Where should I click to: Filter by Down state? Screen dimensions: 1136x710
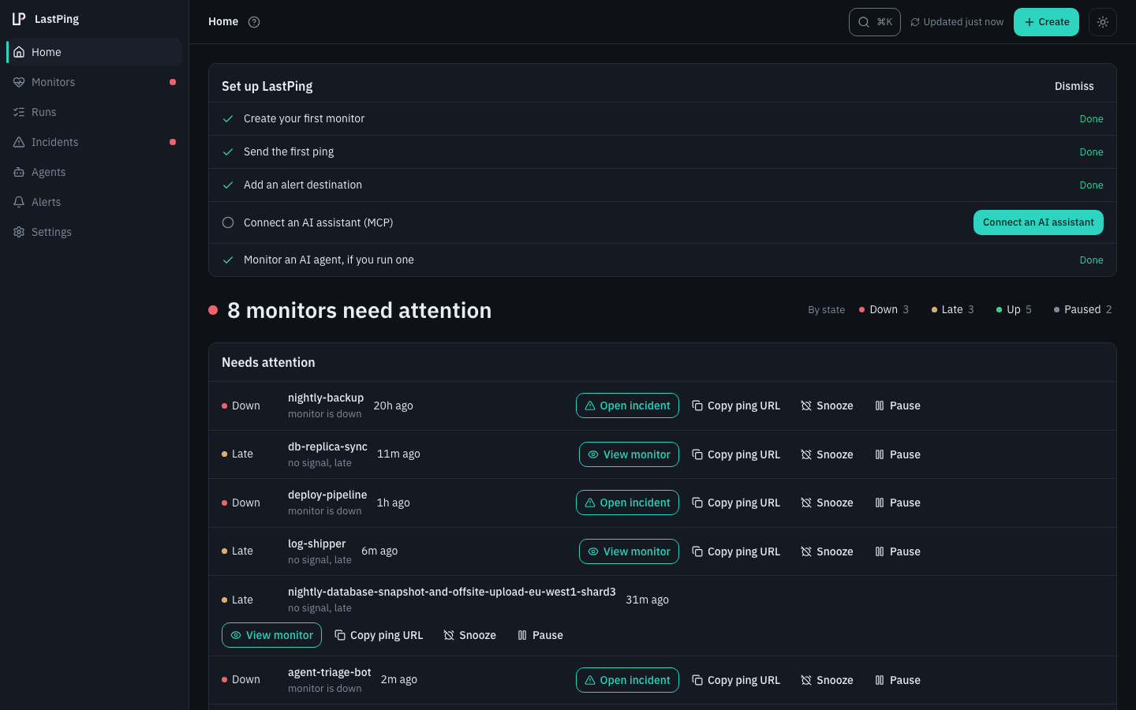pos(884,309)
